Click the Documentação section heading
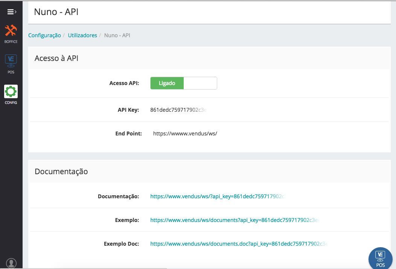This screenshot has height=269, width=396. (61, 172)
